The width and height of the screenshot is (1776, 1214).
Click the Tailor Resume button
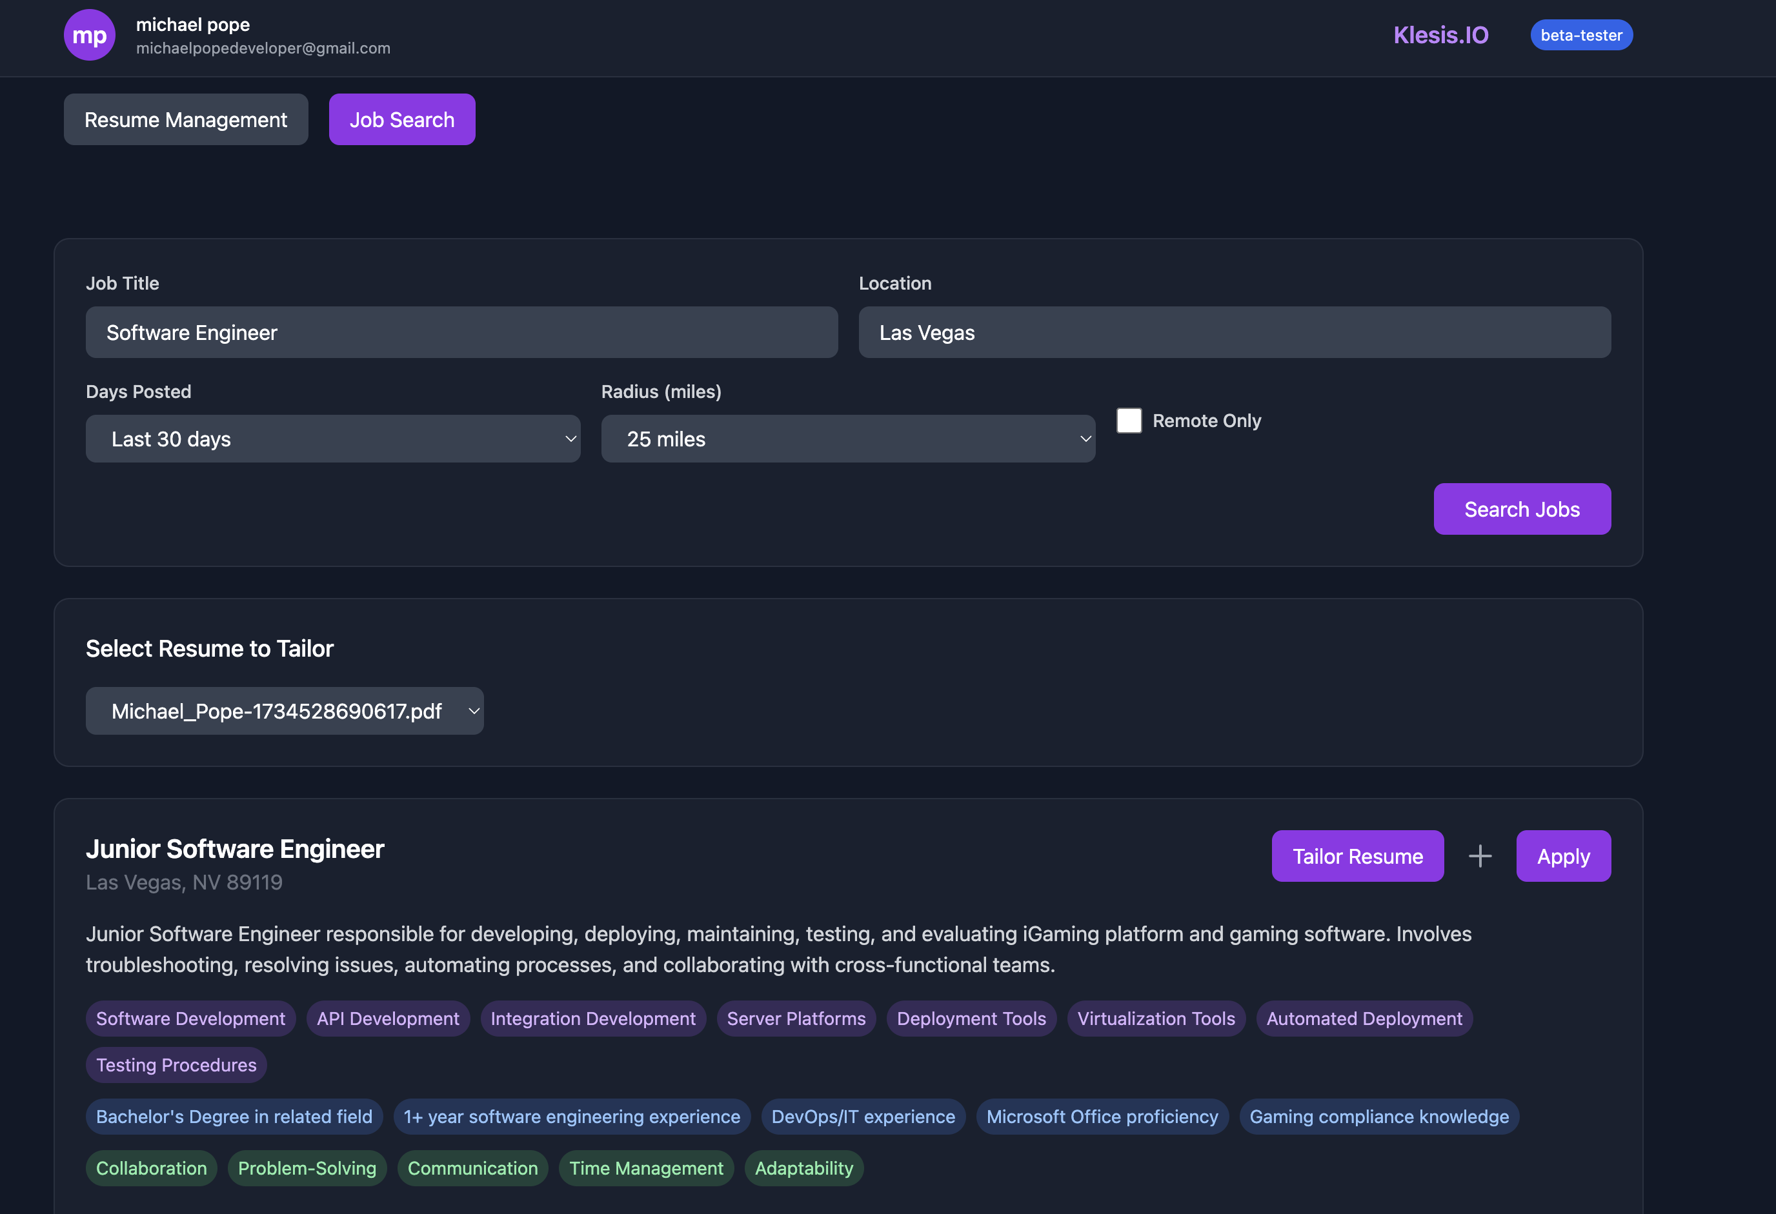point(1357,856)
